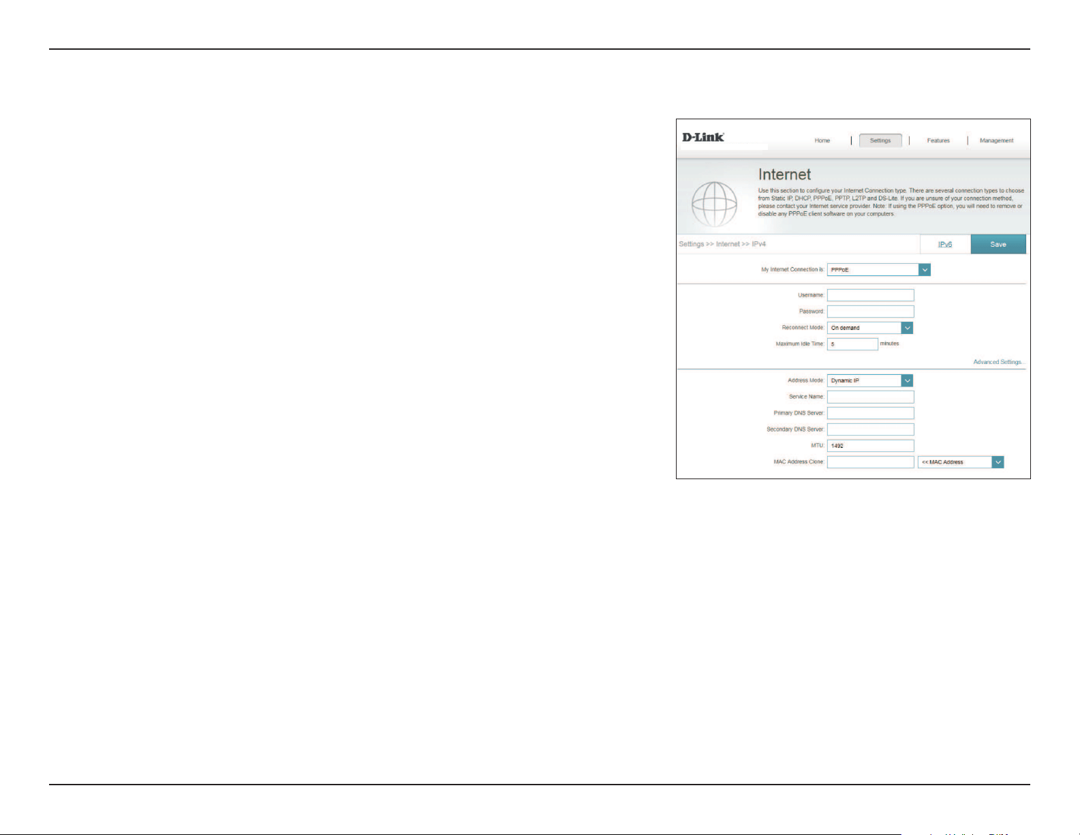The image size is (1080, 835).
Task: Open the Advanced Settings link
Action: pyautogui.click(x=998, y=362)
